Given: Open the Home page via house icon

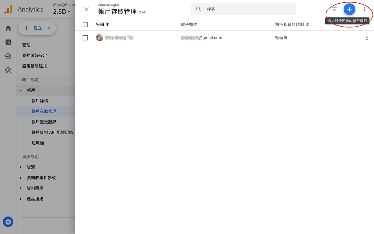Looking at the screenshot, I should click(8, 28).
